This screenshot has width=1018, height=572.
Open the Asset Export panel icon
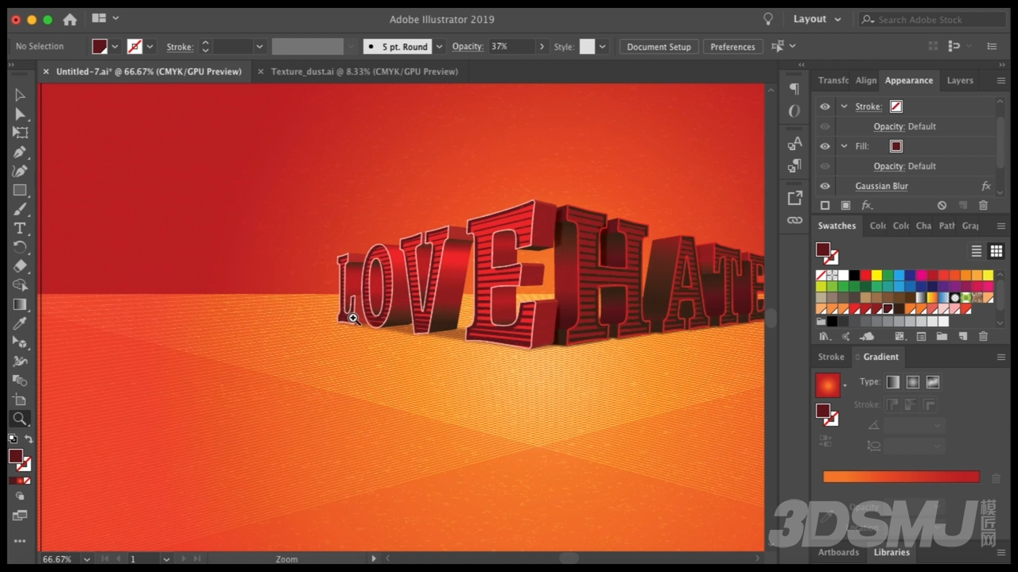tap(795, 198)
